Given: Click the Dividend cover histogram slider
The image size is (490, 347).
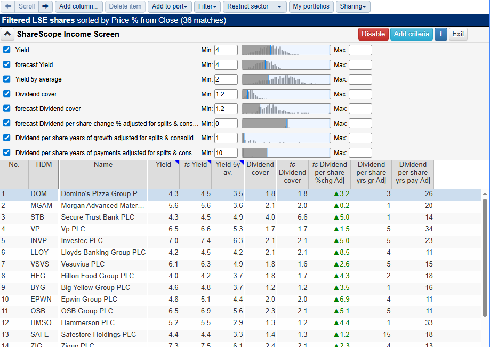Looking at the screenshot, I should pyautogui.click(x=286, y=94).
